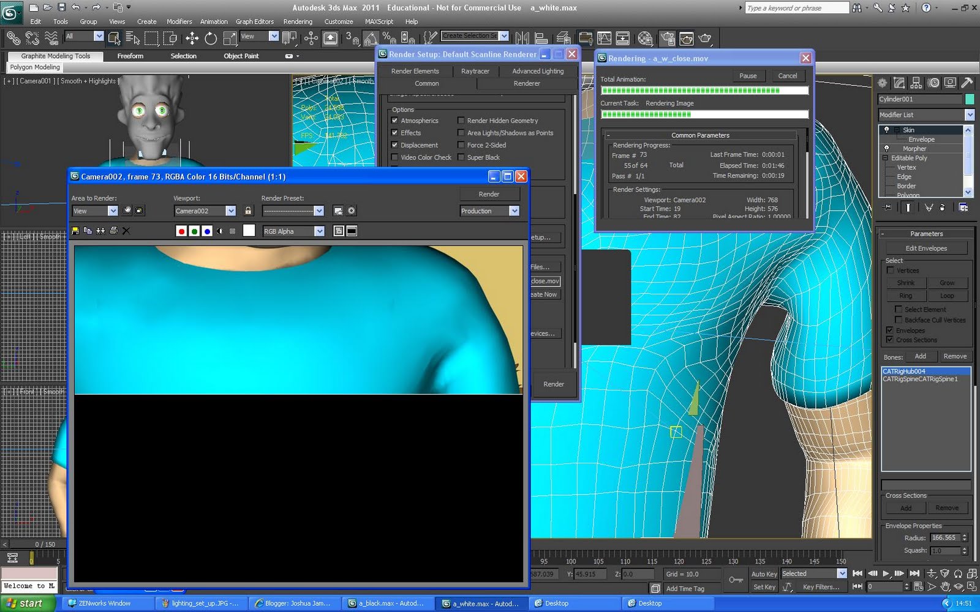Open the Rendering menu
The height and width of the screenshot is (612, 980).
pos(298,21)
